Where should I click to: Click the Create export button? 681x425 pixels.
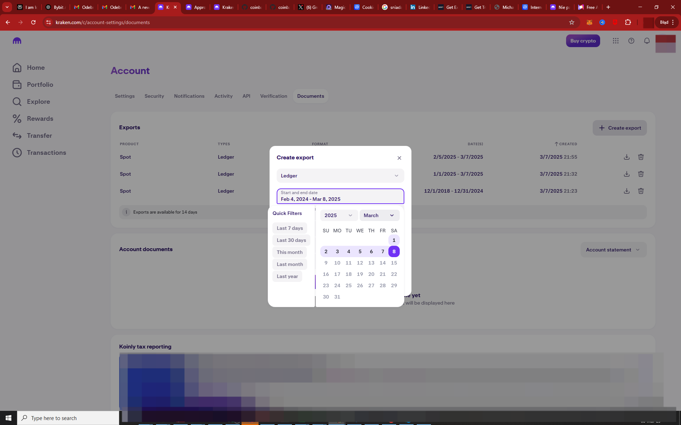[620, 128]
